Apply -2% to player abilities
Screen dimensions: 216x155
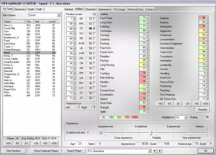(178, 104)
